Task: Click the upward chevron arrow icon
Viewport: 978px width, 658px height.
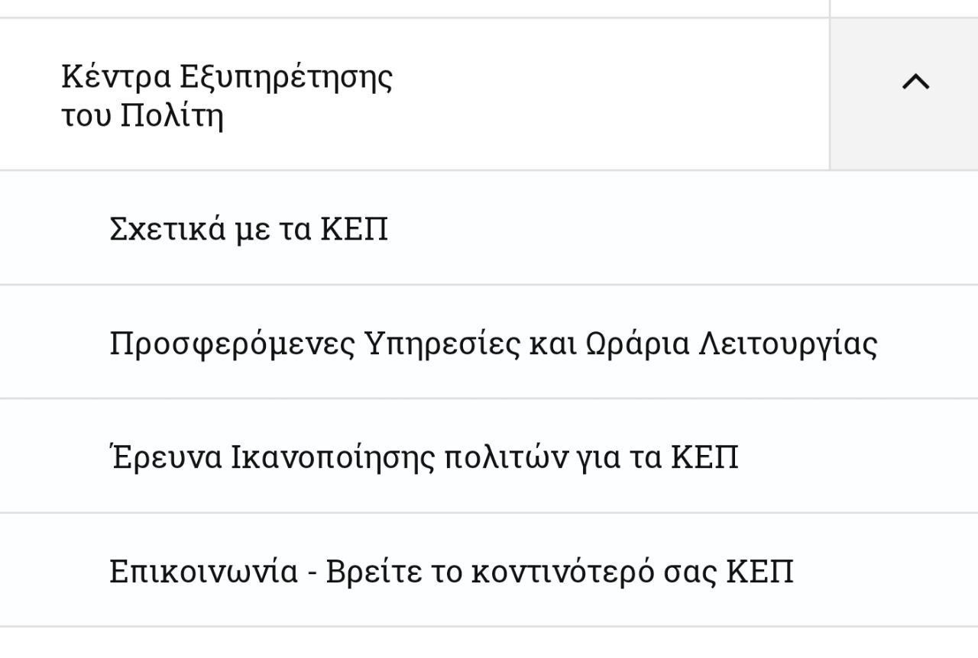Action: pos(915,82)
